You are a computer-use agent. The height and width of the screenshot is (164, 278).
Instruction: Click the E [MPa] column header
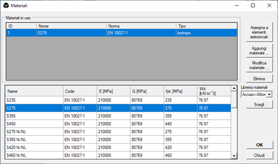pyautogui.click(x=113, y=91)
